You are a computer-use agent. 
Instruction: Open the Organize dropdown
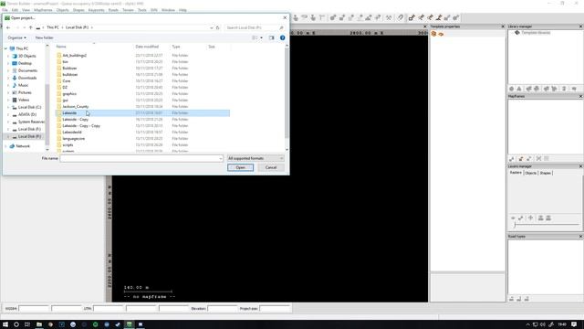(16, 37)
